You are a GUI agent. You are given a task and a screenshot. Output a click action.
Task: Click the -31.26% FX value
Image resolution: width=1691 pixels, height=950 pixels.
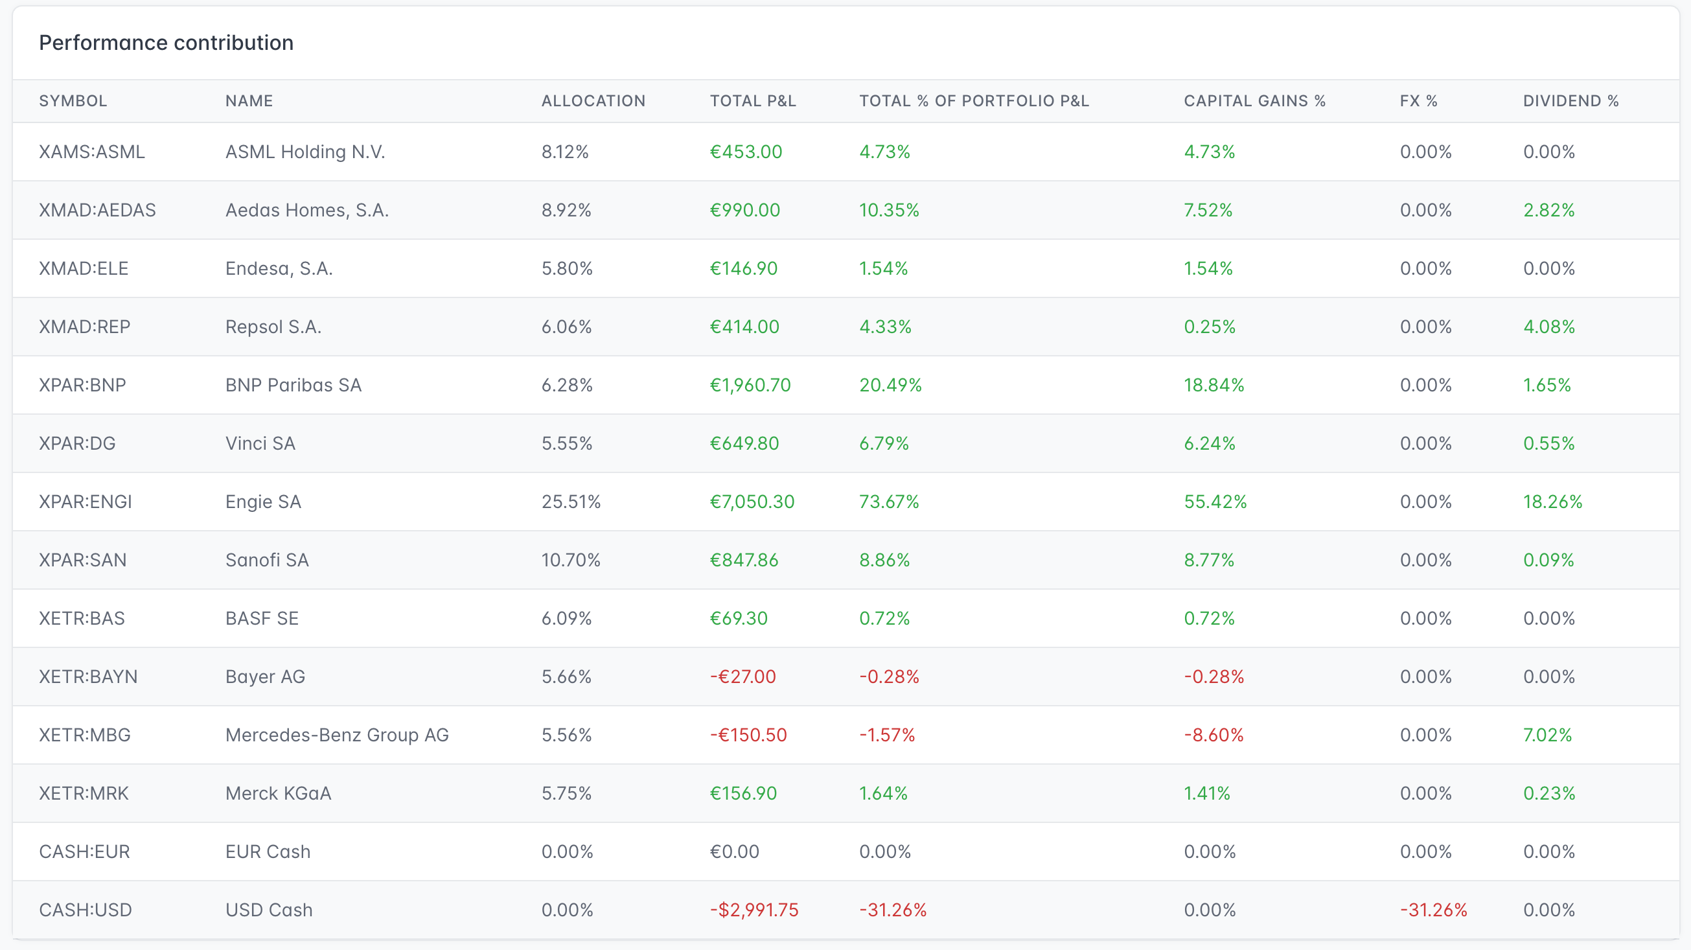coord(1433,910)
